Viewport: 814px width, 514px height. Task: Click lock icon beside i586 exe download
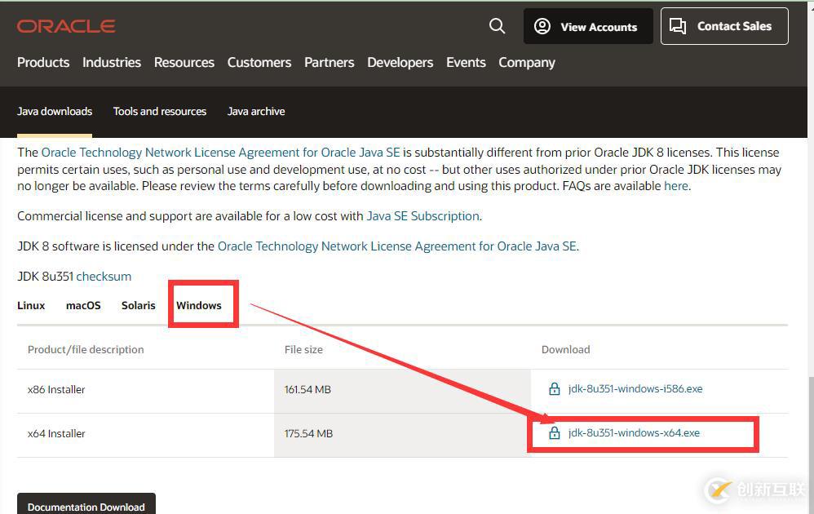point(555,389)
